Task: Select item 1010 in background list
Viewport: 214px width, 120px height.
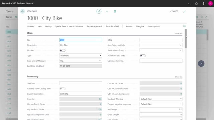Action: coord(9,41)
